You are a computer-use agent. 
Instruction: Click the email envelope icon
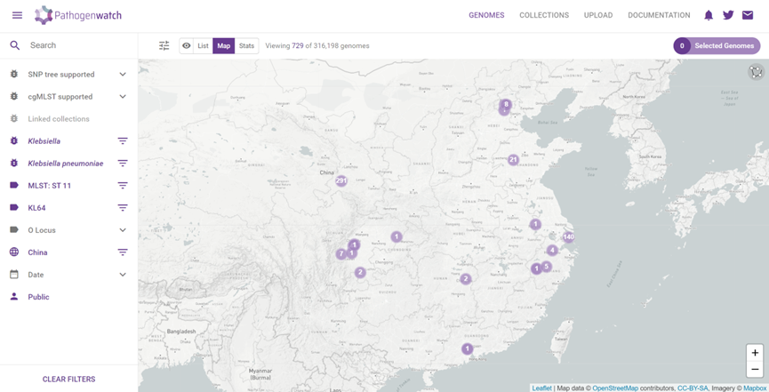click(x=748, y=15)
